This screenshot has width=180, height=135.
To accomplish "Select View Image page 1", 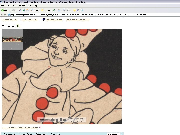I will pyautogui.click(x=18, y=26).
